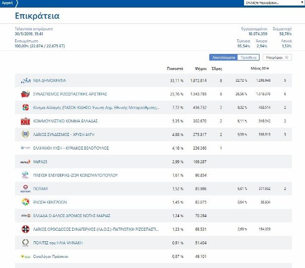Click the 1.872.814 votes value
The width and height of the screenshot is (305, 268).
tap(198, 81)
